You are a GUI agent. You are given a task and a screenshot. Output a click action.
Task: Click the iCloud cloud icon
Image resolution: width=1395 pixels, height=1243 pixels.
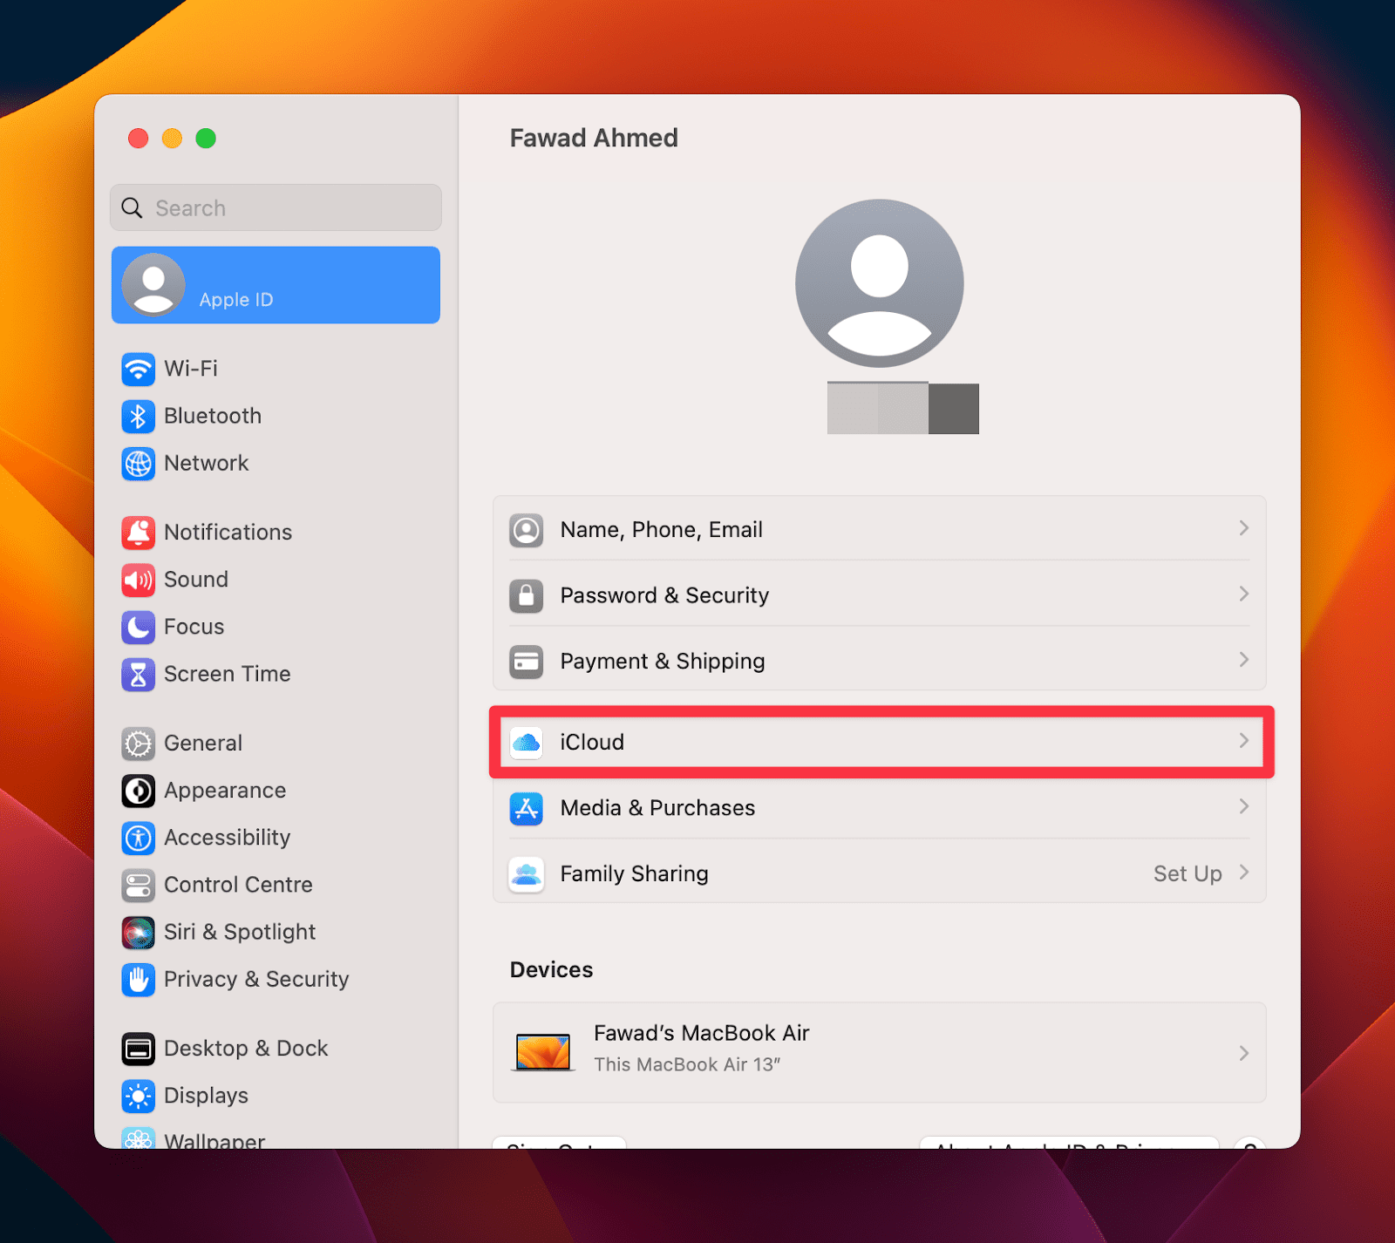(x=526, y=742)
